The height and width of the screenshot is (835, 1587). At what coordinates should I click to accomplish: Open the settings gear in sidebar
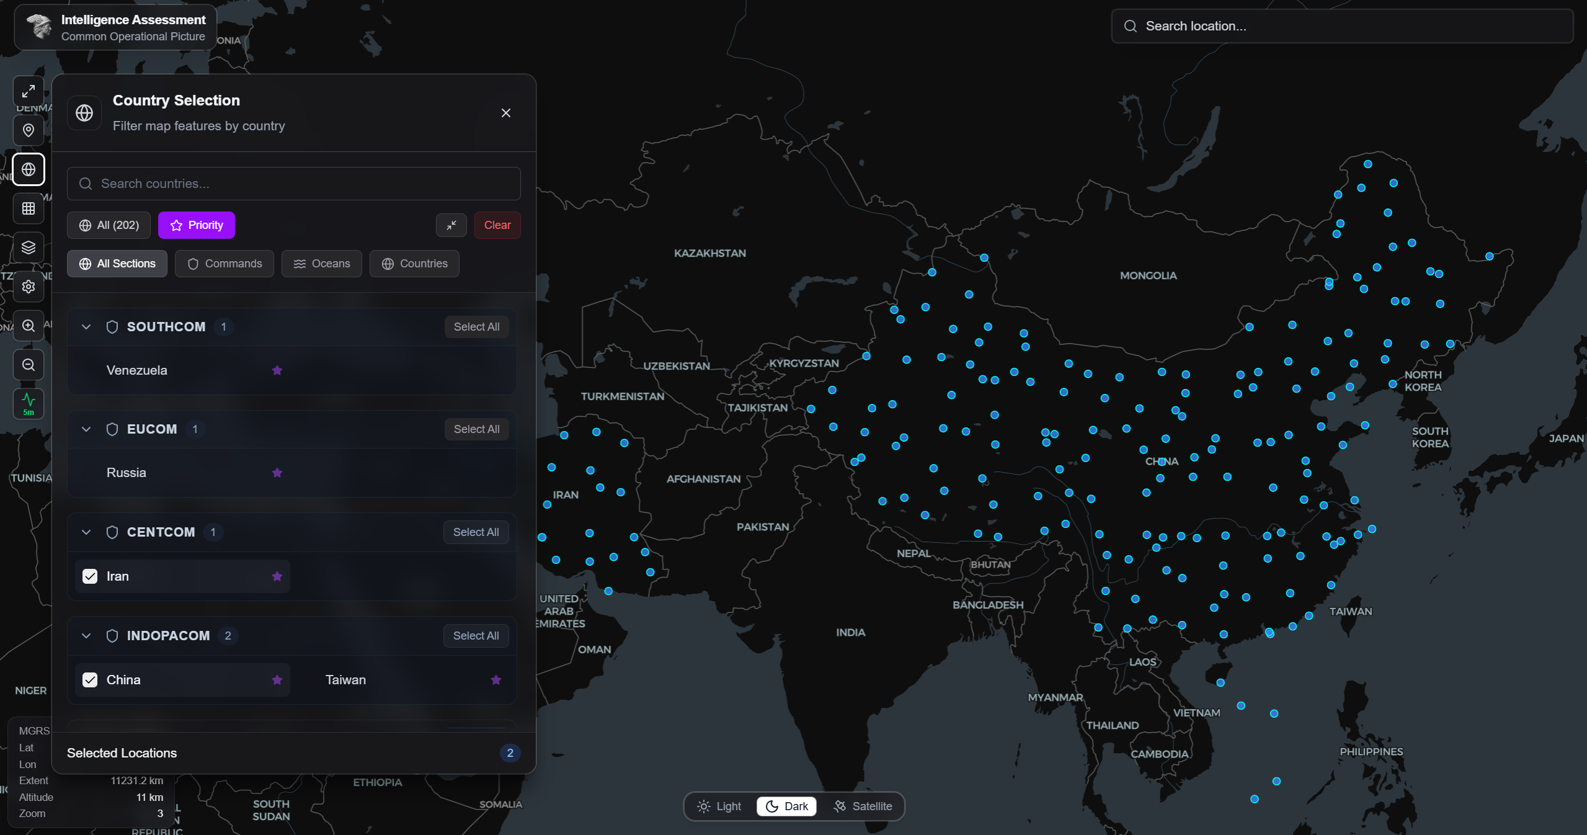[29, 287]
